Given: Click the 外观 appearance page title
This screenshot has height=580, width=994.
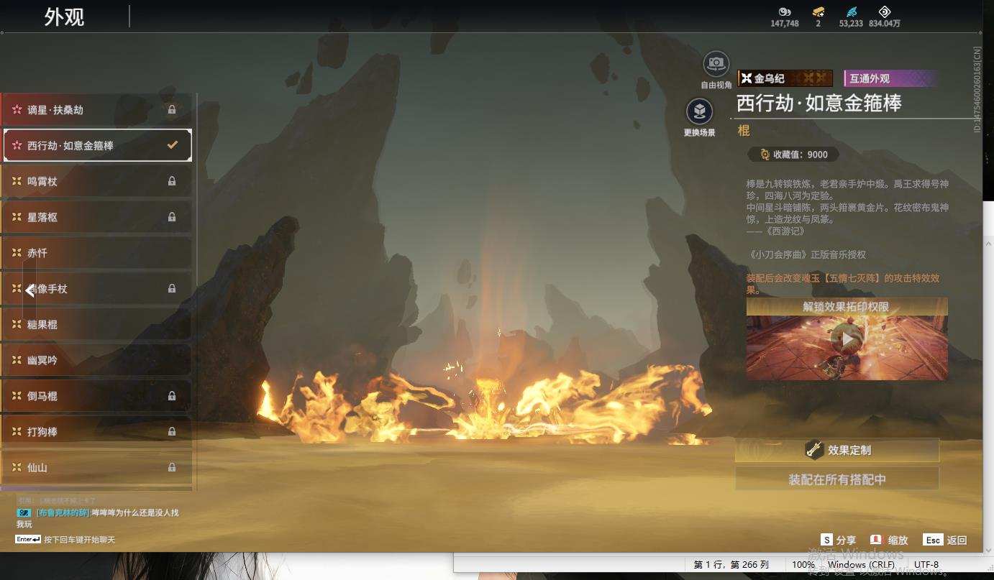Looking at the screenshot, I should 64,17.
